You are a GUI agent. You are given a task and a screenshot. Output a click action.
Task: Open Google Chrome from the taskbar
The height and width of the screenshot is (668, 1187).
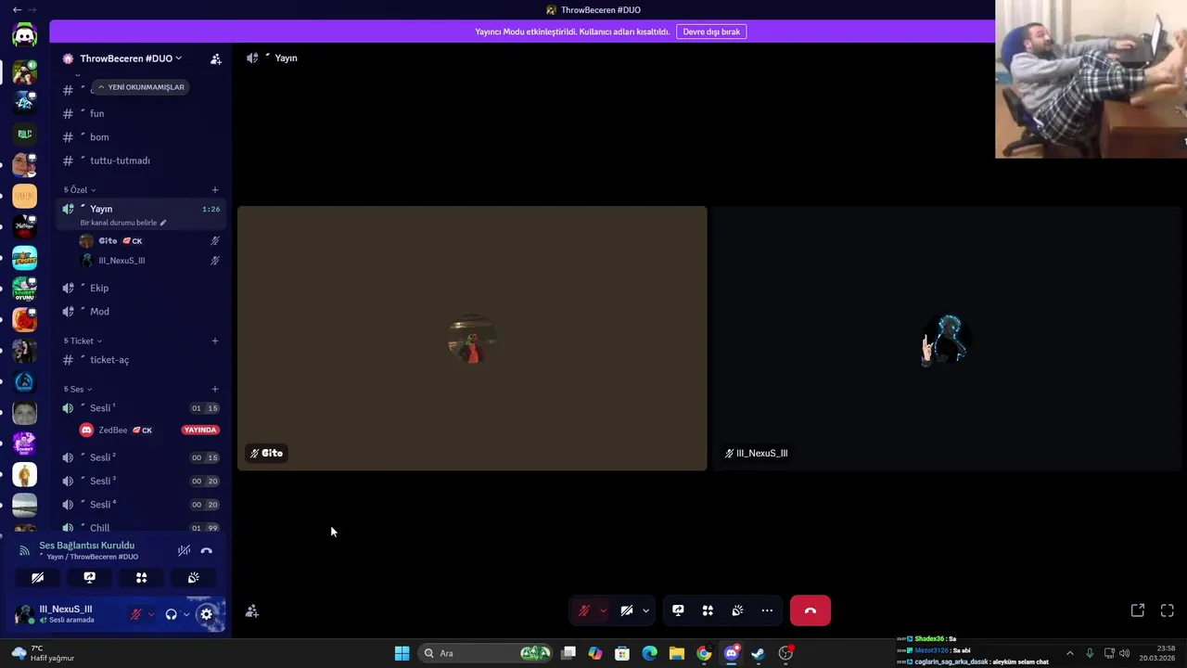[x=704, y=653]
